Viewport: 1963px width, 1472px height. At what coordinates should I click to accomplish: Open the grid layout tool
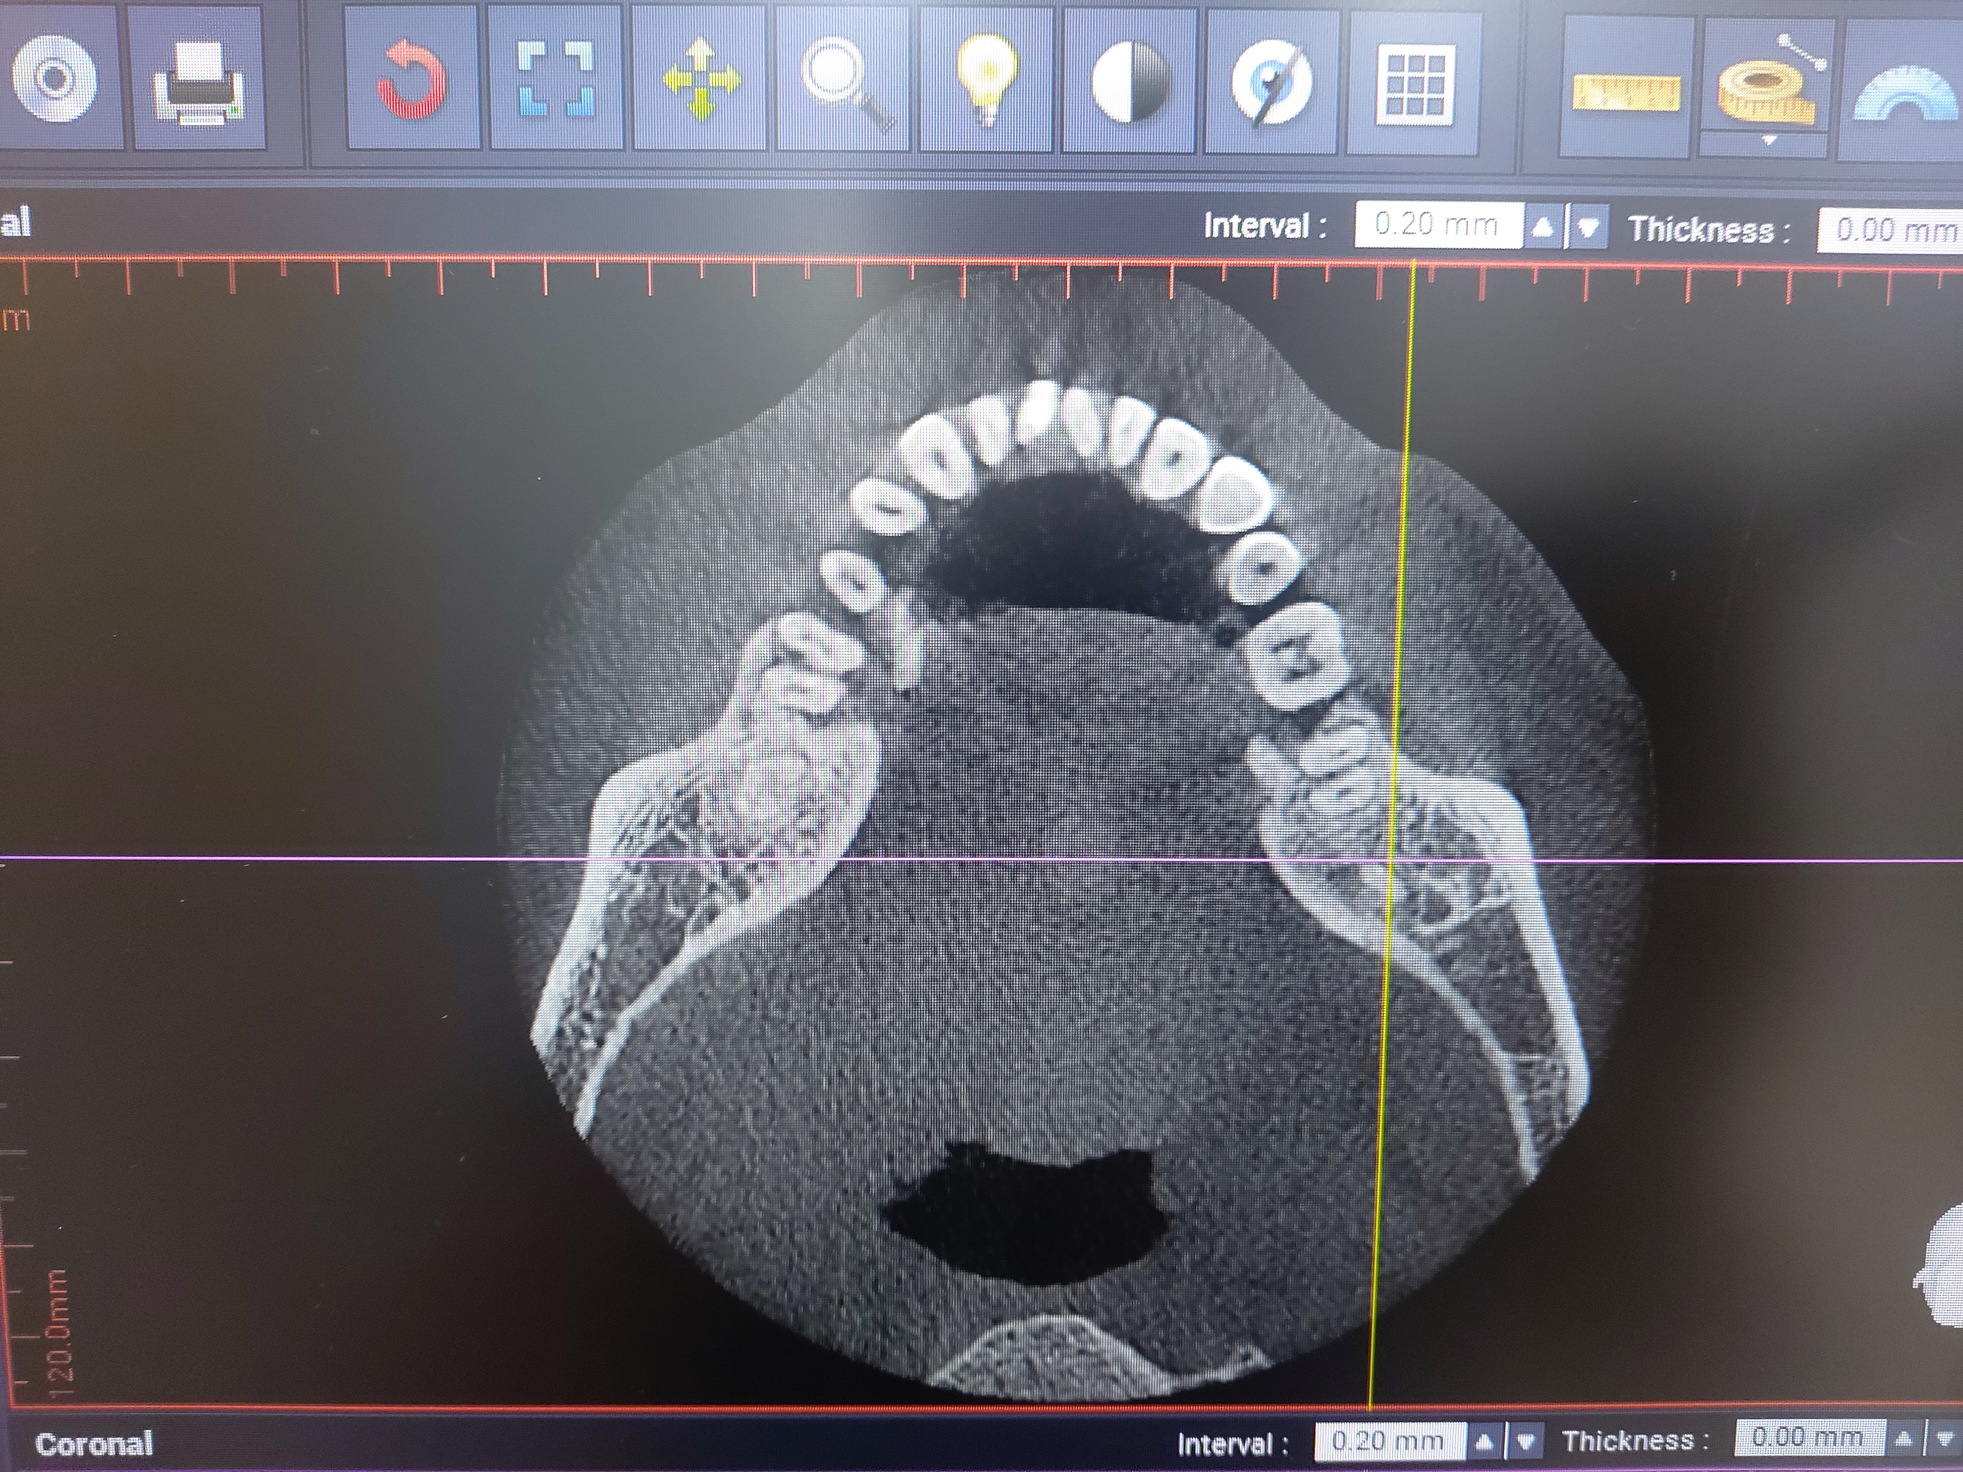tap(1415, 85)
